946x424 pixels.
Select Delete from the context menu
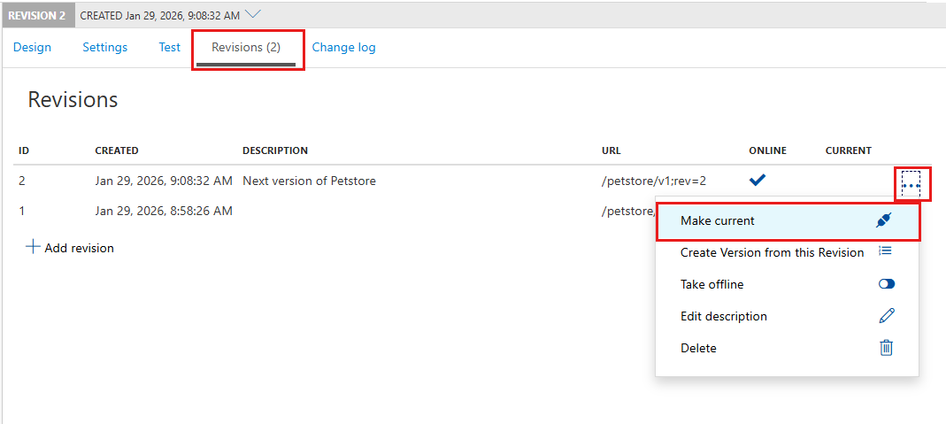pyautogui.click(x=698, y=348)
